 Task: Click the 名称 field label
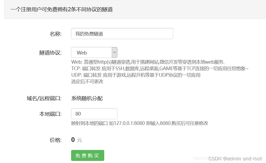tap(55, 33)
